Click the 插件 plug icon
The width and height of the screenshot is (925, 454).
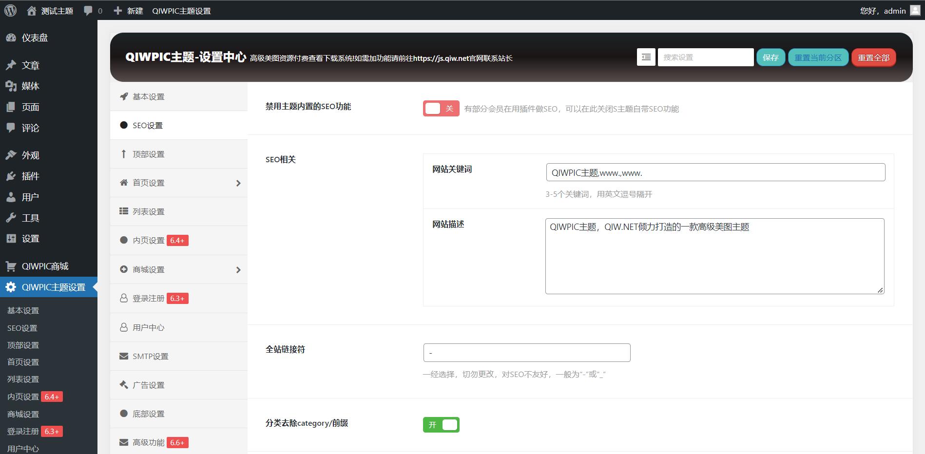tap(11, 176)
